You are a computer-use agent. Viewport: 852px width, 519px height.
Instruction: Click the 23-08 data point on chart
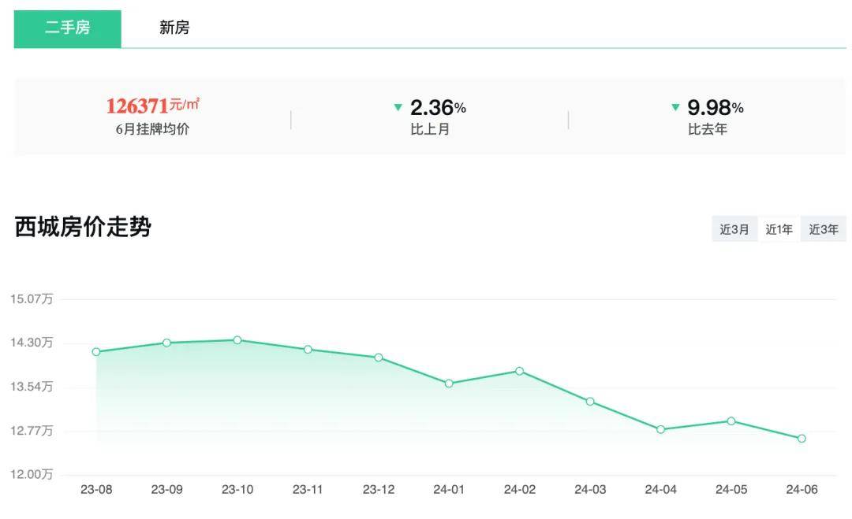(96, 352)
